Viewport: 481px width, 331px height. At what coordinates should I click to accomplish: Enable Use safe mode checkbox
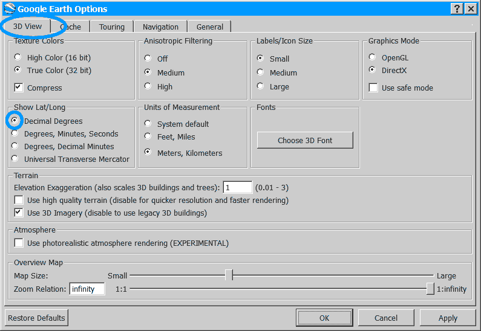coord(373,88)
